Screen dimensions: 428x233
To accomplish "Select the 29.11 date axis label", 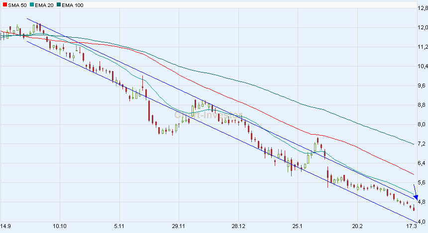I will point(179,226).
